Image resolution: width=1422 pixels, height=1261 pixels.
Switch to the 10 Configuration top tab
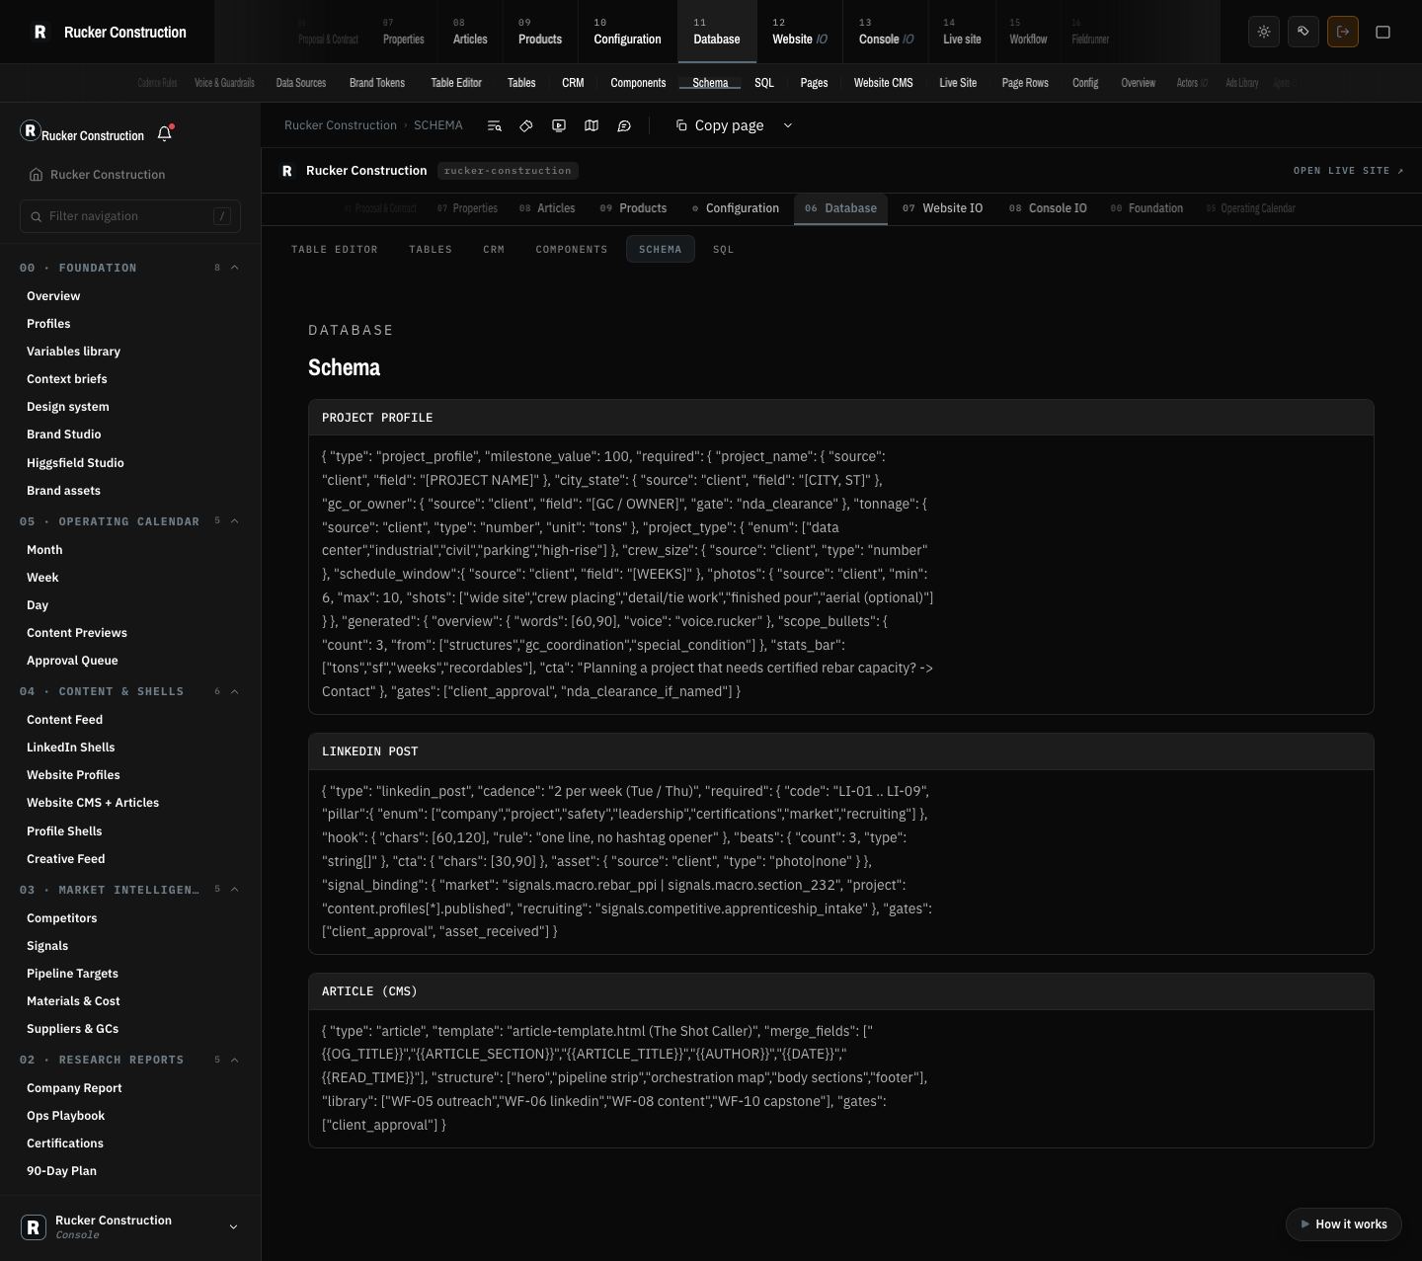click(x=627, y=32)
